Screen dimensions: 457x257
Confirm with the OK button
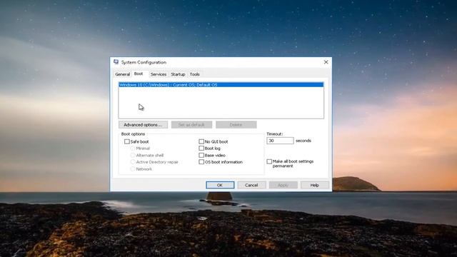220,185
